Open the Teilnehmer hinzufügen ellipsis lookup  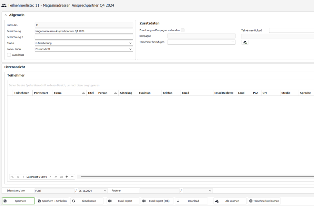coord(233,42)
